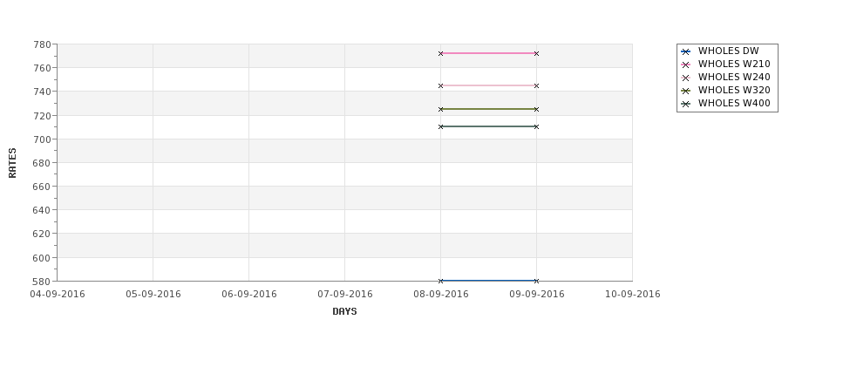The image size is (850, 374).
Task: Click the WHOLES W240 legend marker icon
Action: coord(686,78)
